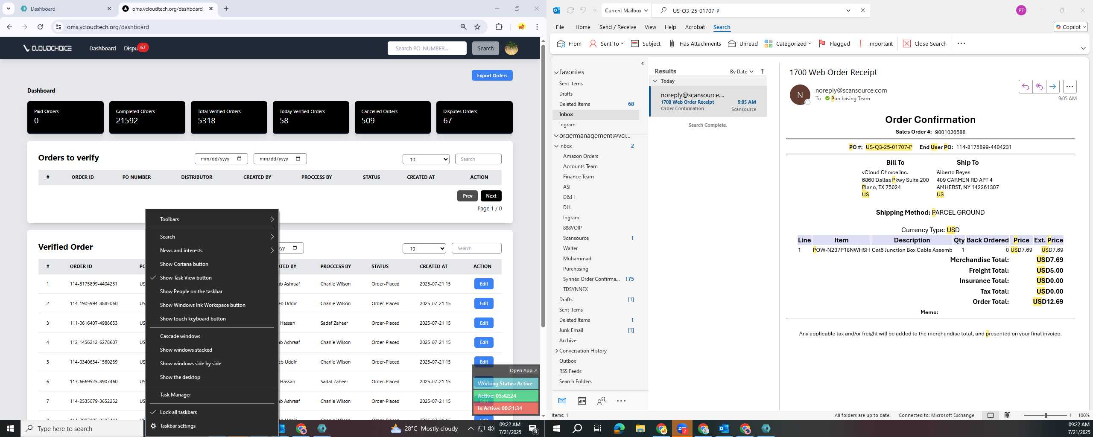This screenshot has height=437, width=1093.
Task: Open the Outlook Calendar view icon
Action: [x=582, y=400]
